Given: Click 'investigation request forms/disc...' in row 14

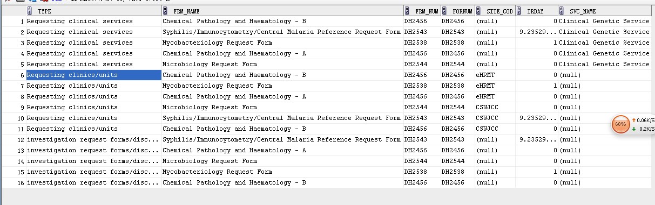Looking at the screenshot, I should click(93, 161).
